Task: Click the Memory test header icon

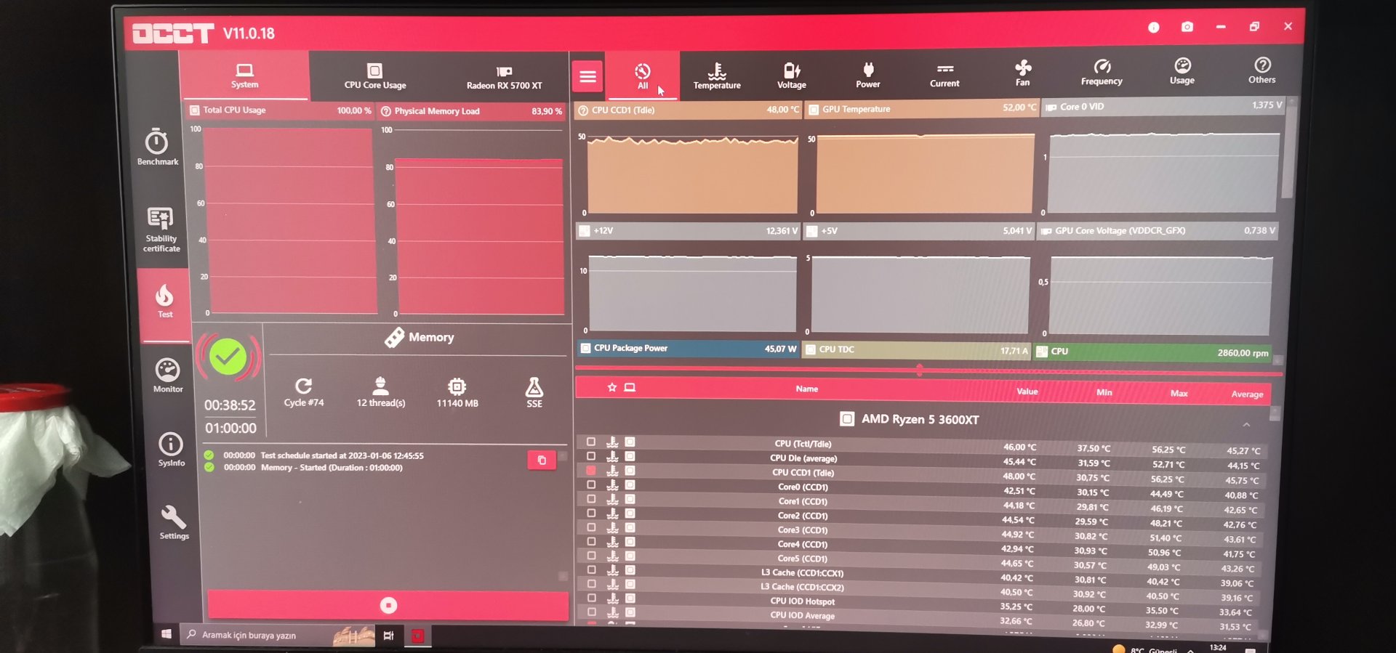Action: (x=395, y=337)
